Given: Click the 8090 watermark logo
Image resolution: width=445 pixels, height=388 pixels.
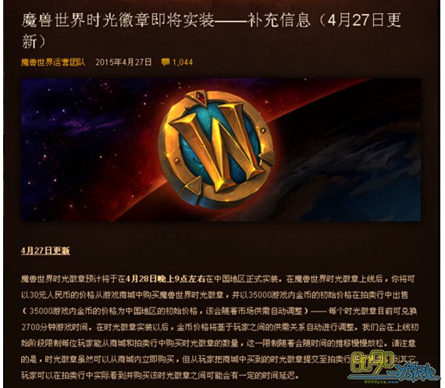Looking at the screenshot, I should 395,367.
